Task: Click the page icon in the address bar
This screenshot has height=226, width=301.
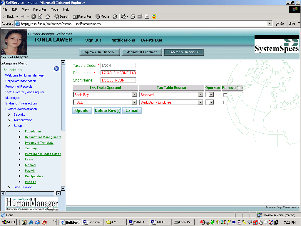Action: (x=17, y=24)
